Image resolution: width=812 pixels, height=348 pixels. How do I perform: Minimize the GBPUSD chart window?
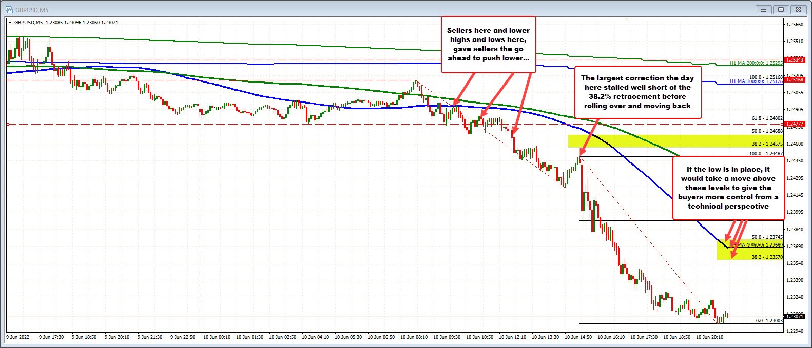[x=764, y=9]
